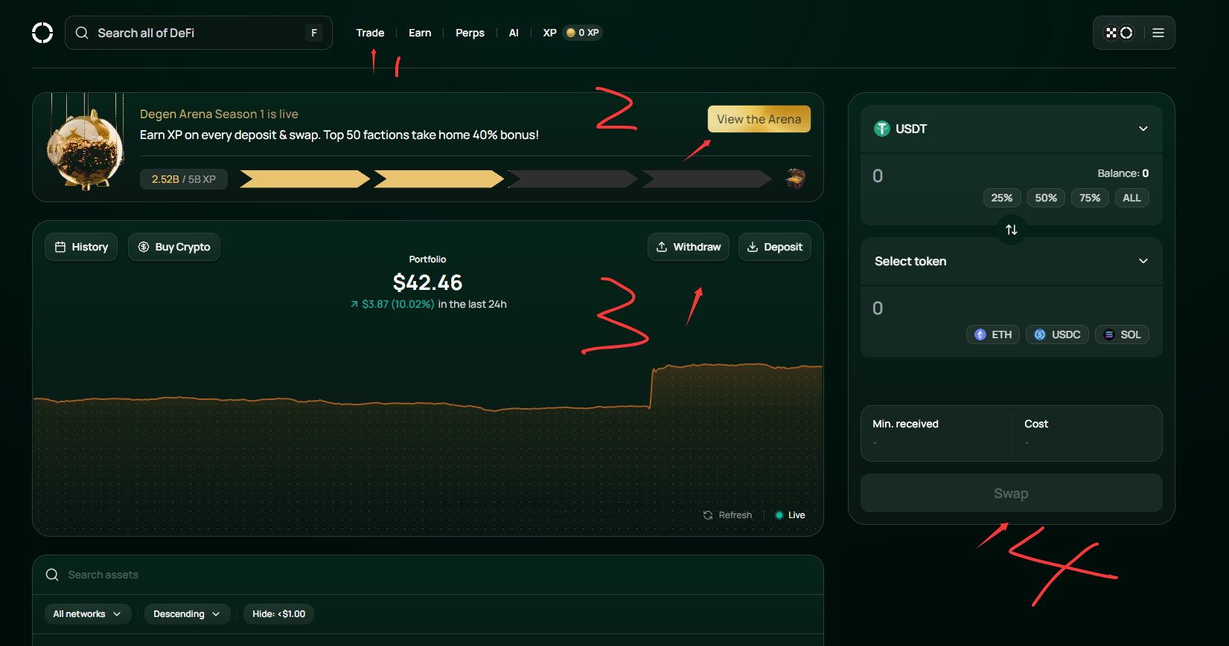Select ALL balance amount
Image resolution: width=1229 pixels, height=646 pixels.
point(1131,198)
